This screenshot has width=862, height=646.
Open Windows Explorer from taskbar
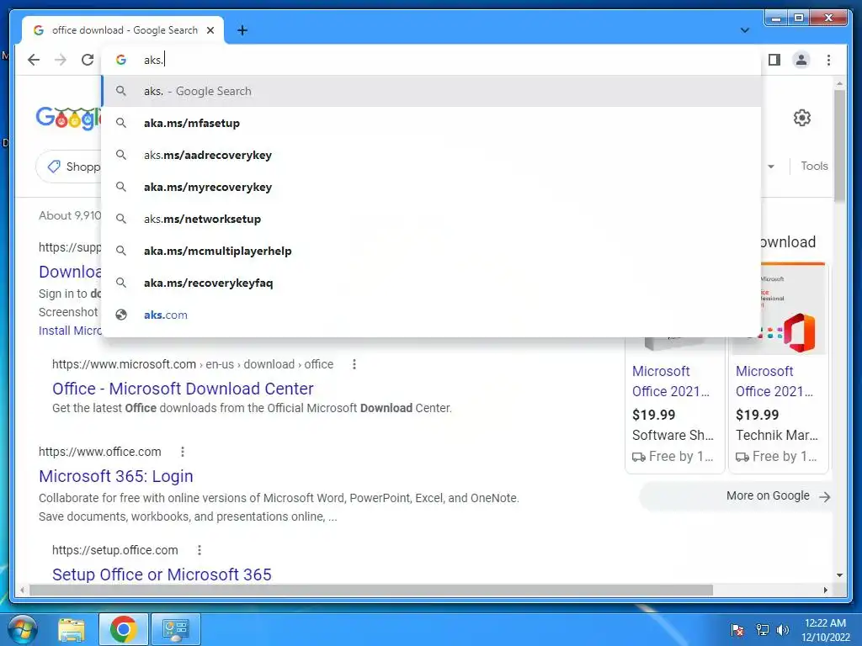point(72,629)
